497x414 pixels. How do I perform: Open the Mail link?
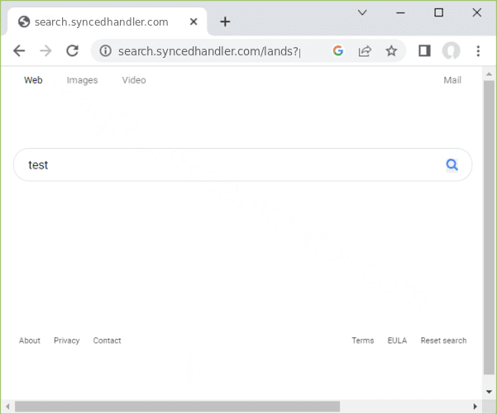[452, 80]
